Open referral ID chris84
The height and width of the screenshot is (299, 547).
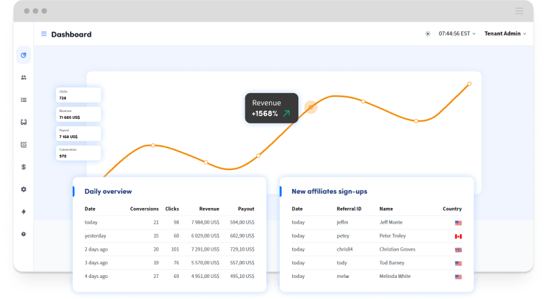[345, 249]
